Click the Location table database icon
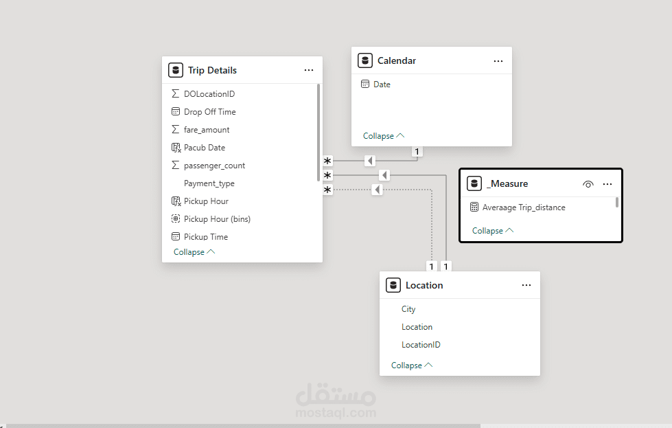This screenshot has width=672, height=428. click(x=393, y=285)
